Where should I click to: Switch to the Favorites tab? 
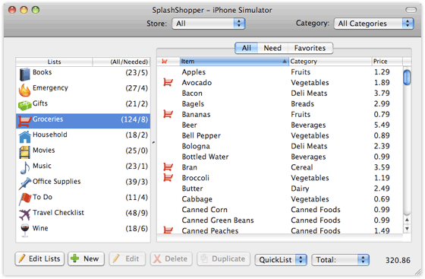(310, 48)
